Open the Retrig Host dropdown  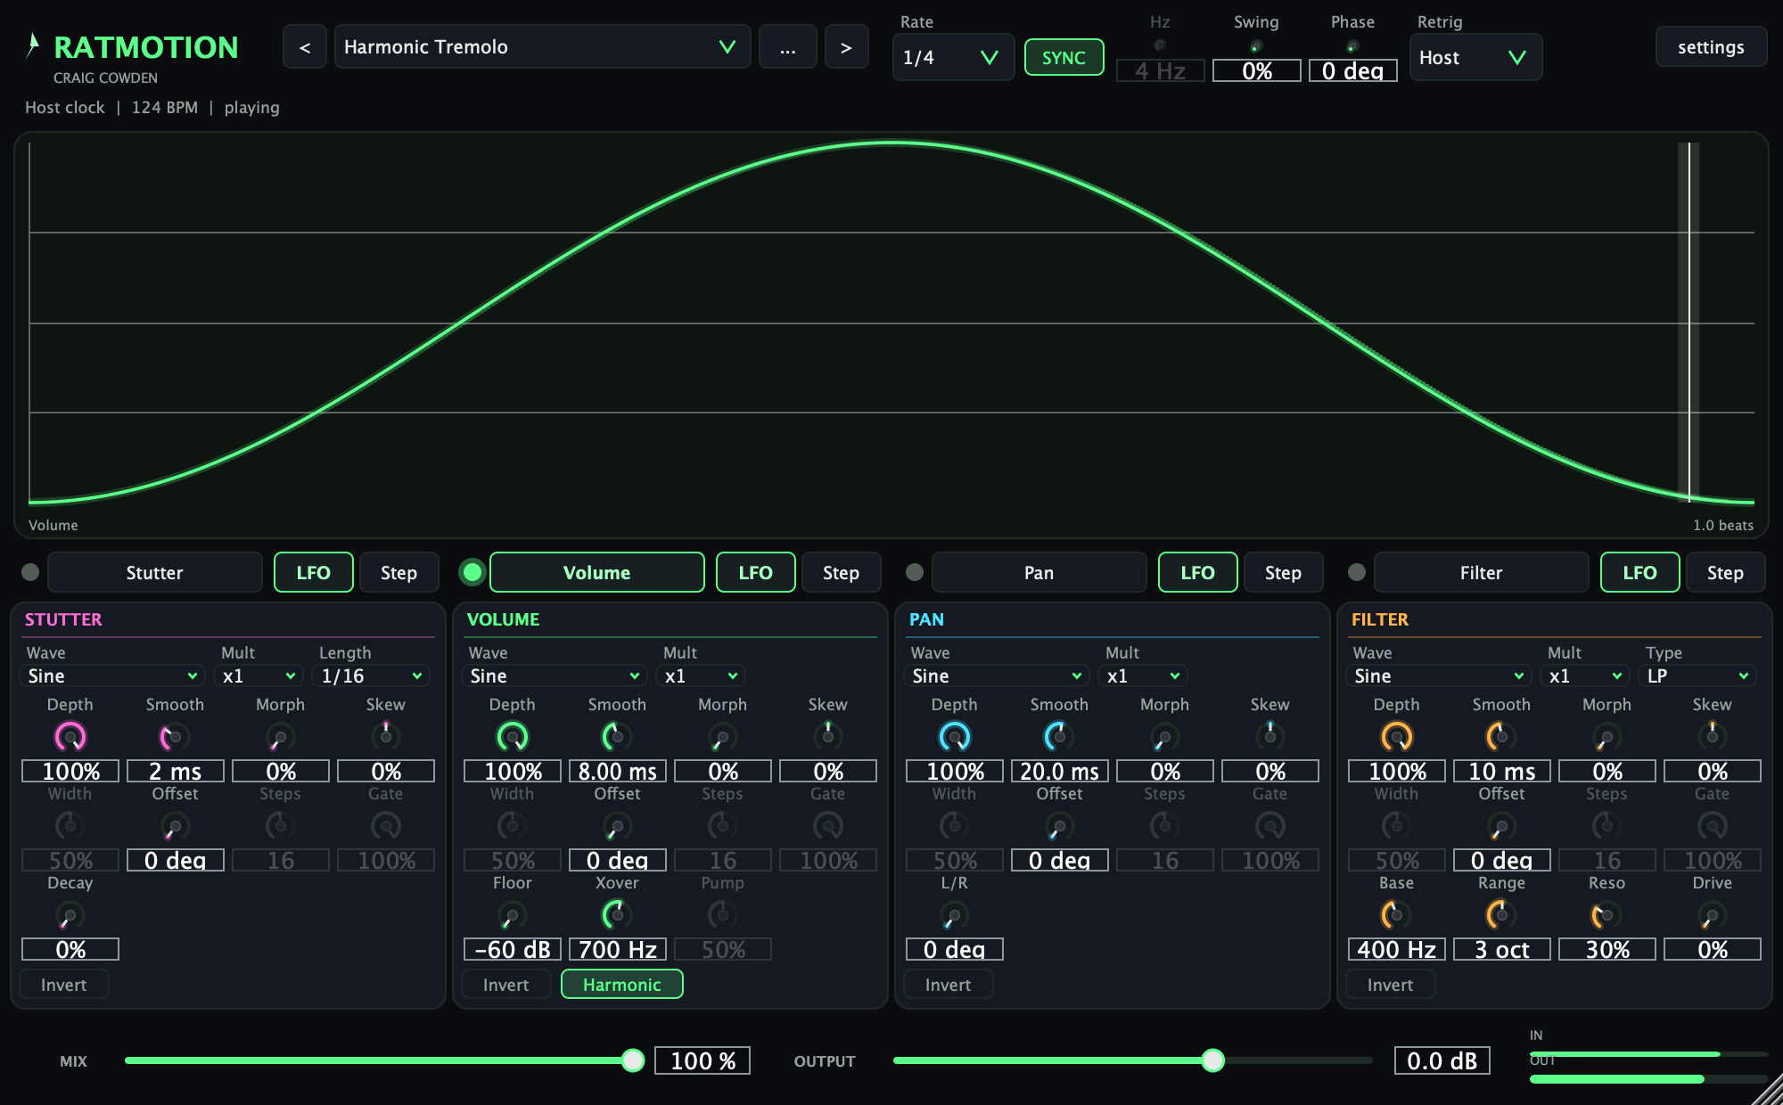click(x=1475, y=58)
